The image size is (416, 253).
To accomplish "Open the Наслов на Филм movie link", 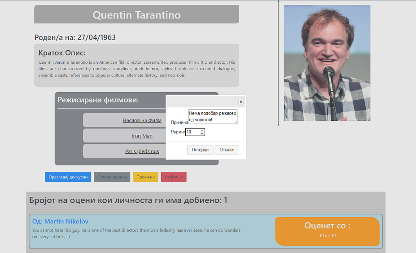I will click(x=142, y=120).
